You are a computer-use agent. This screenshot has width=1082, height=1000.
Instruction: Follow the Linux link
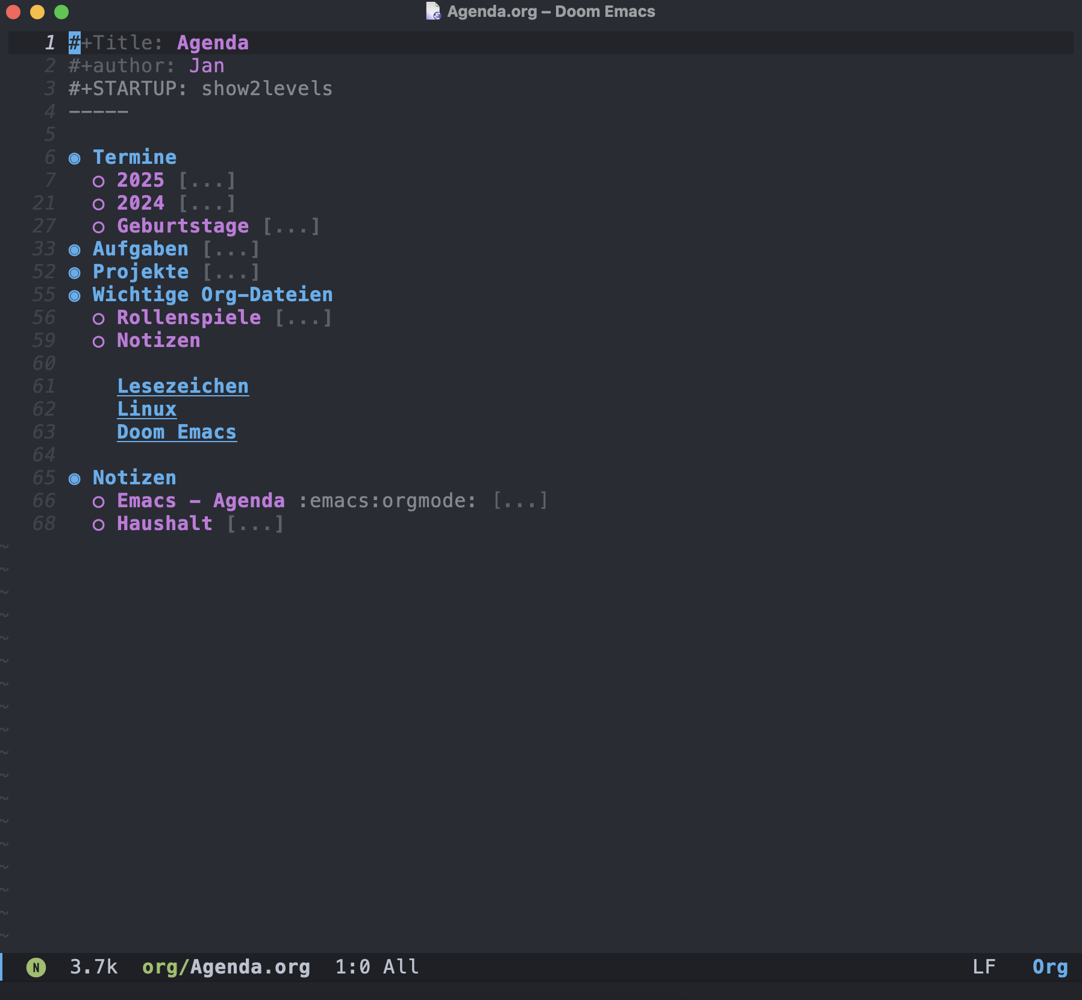(146, 409)
